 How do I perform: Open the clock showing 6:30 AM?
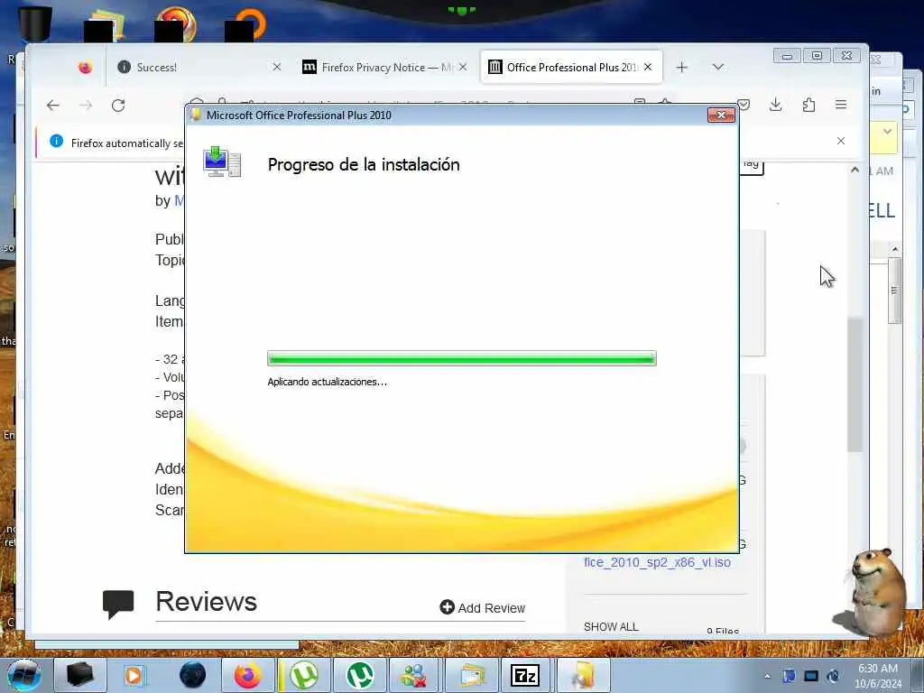(878, 676)
